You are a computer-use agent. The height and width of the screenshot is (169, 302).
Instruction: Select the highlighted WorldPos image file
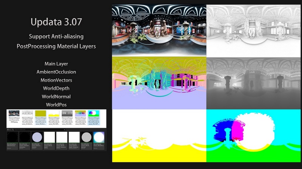tap(94, 114)
